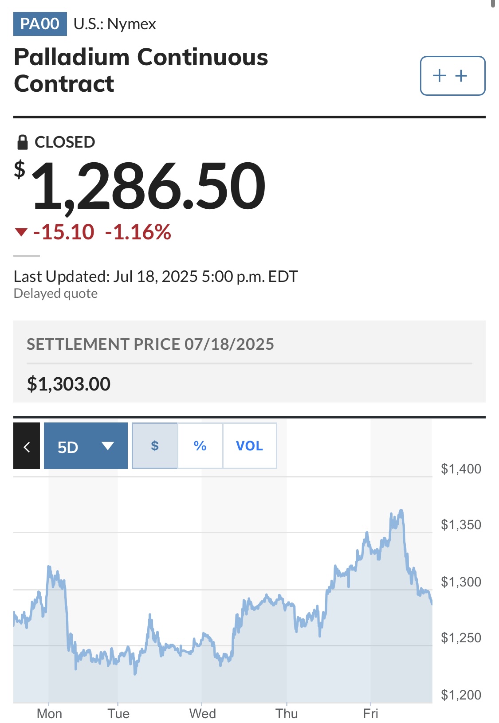Switch chart to dollar price mode

(x=155, y=446)
